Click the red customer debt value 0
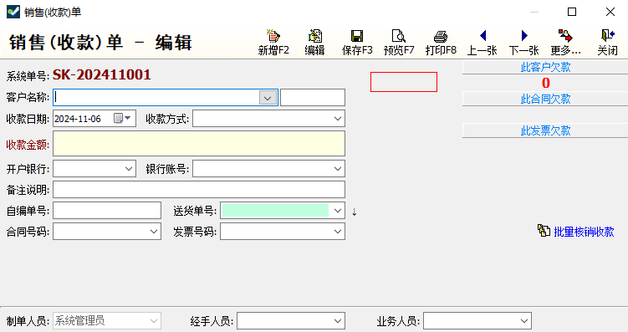This screenshot has height=332, width=628. (x=545, y=83)
